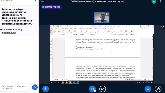Viewport: 165px width, 93px height.
Task: Click the page number box
Action: click(x=58, y=79)
